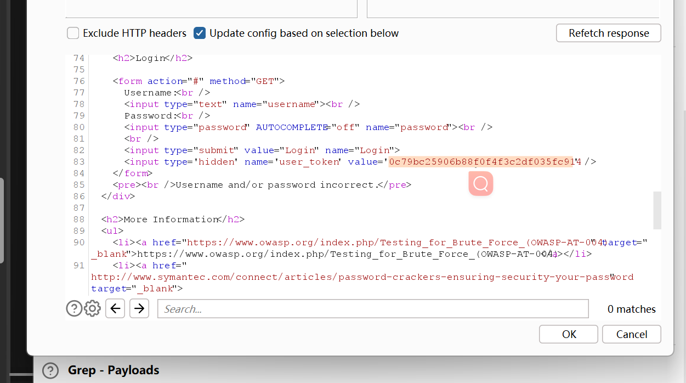
Task: Click the magnifier icon below highlighted token
Action: [x=481, y=183]
